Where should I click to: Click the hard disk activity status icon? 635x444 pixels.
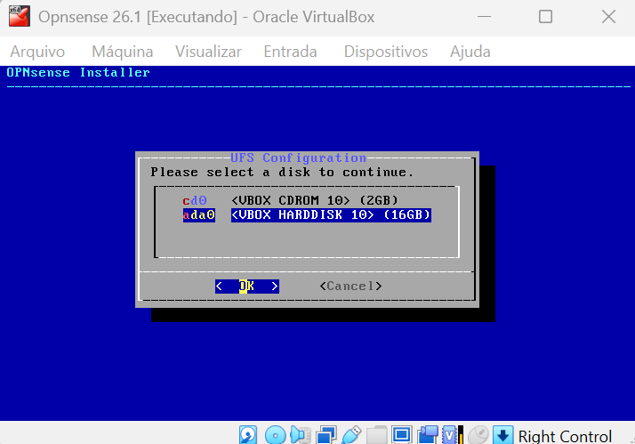pos(248,435)
